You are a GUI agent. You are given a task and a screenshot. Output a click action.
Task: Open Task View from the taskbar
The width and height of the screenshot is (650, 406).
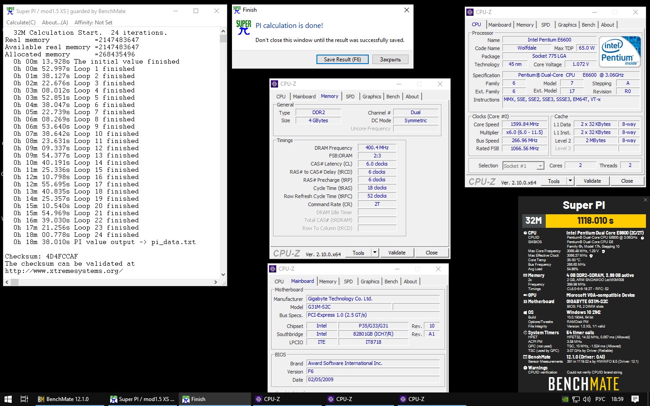tap(24, 399)
